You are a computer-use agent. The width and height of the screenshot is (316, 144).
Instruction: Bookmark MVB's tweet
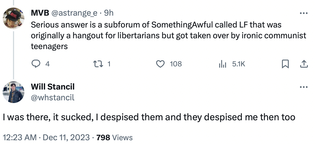[x=285, y=64]
